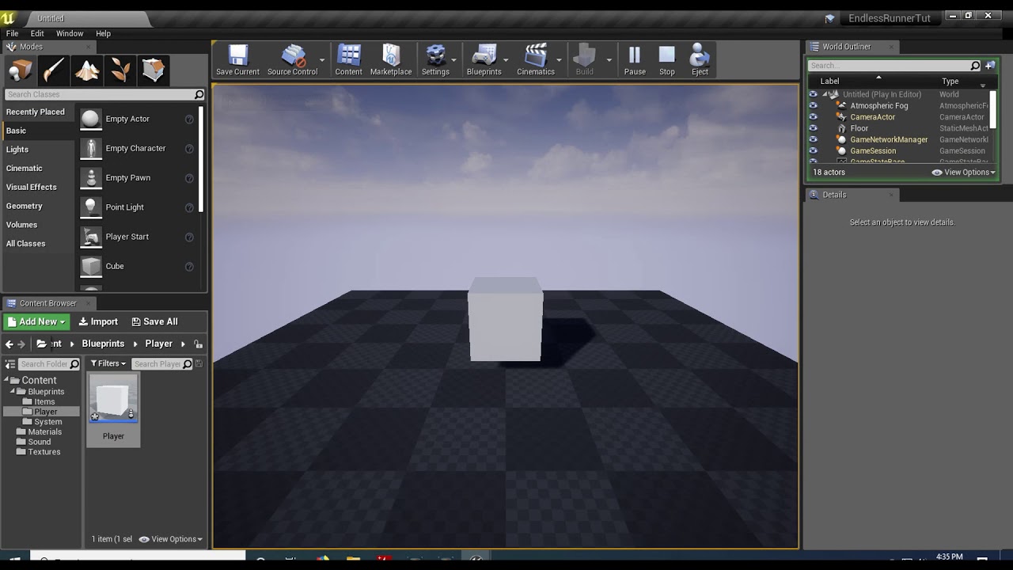The width and height of the screenshot is (1013, 570).
Task: Open Blueprints toolbar button
Action: click(484, 60)
